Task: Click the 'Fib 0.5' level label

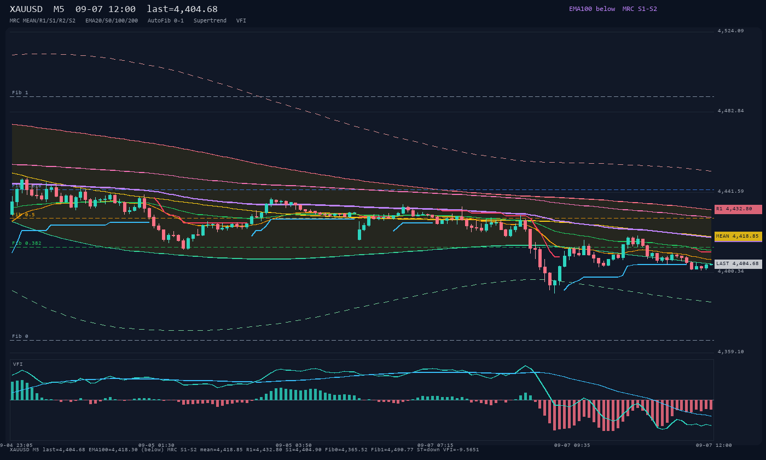Action: click(x=24, y=215)
